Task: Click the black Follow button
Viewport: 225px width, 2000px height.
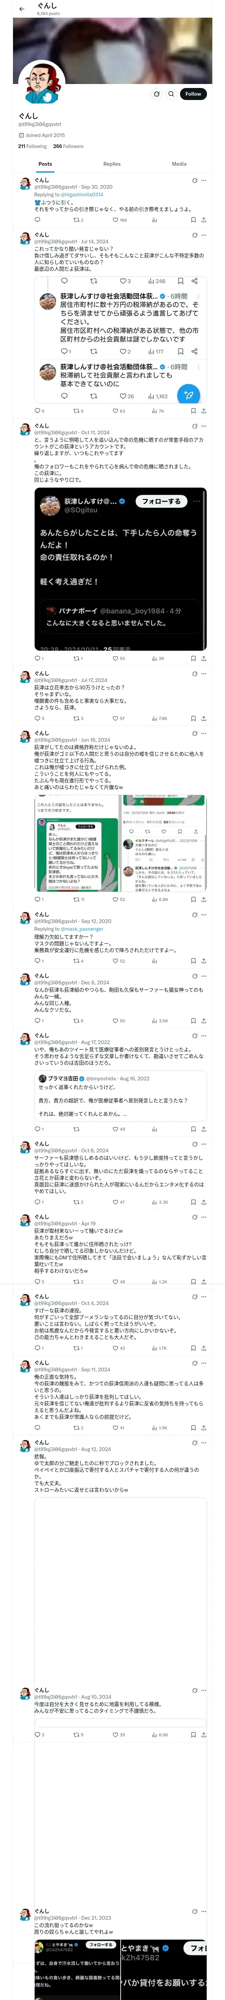Action: (192, 94)
